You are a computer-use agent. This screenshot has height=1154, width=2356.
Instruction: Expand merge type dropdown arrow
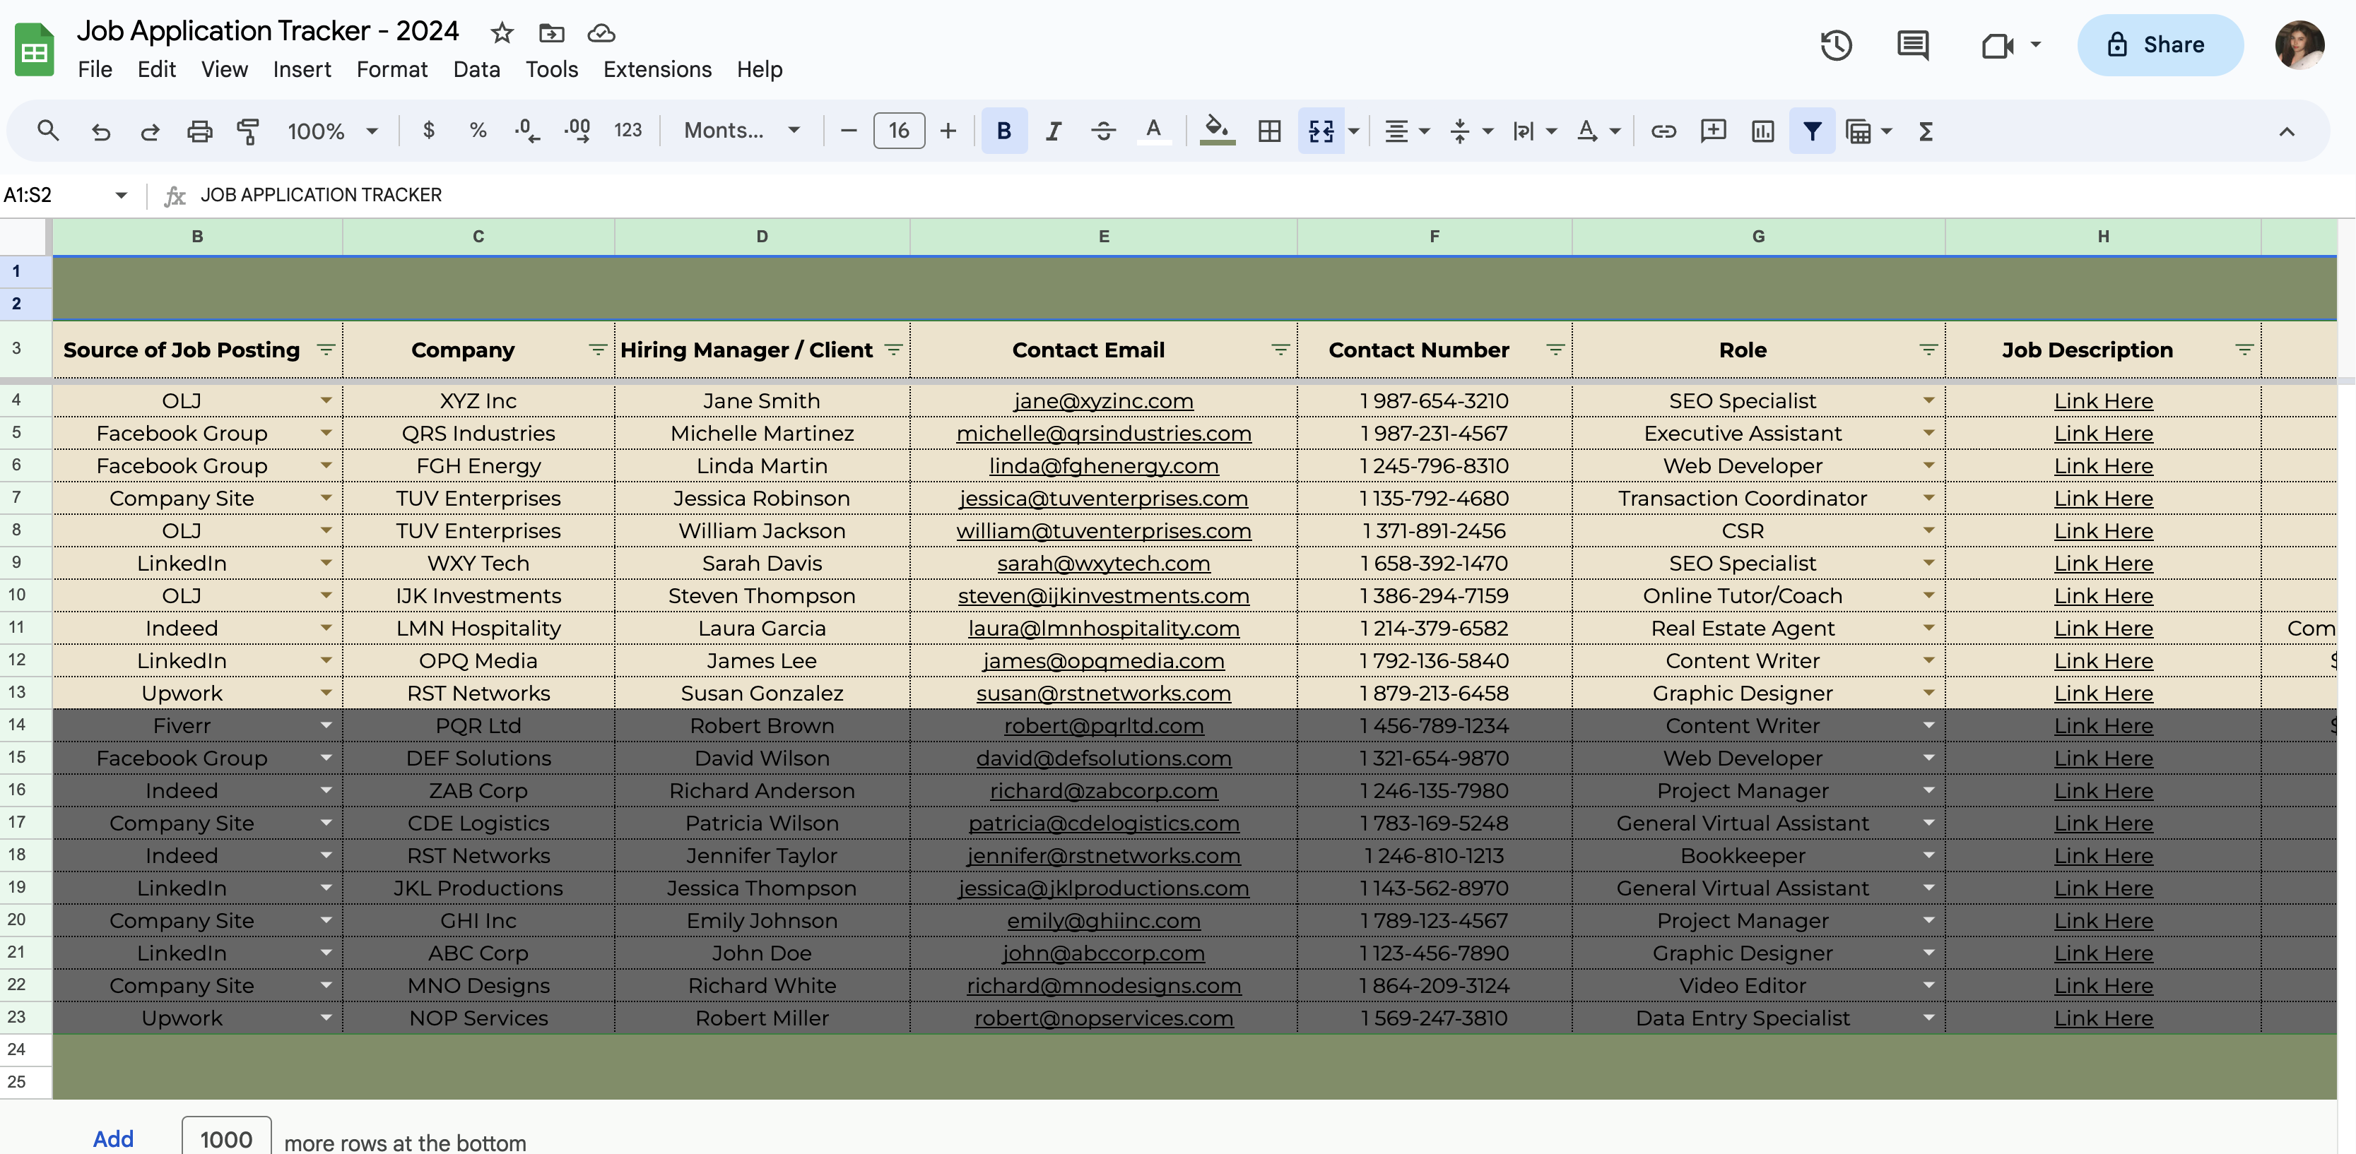point(1353,131)
